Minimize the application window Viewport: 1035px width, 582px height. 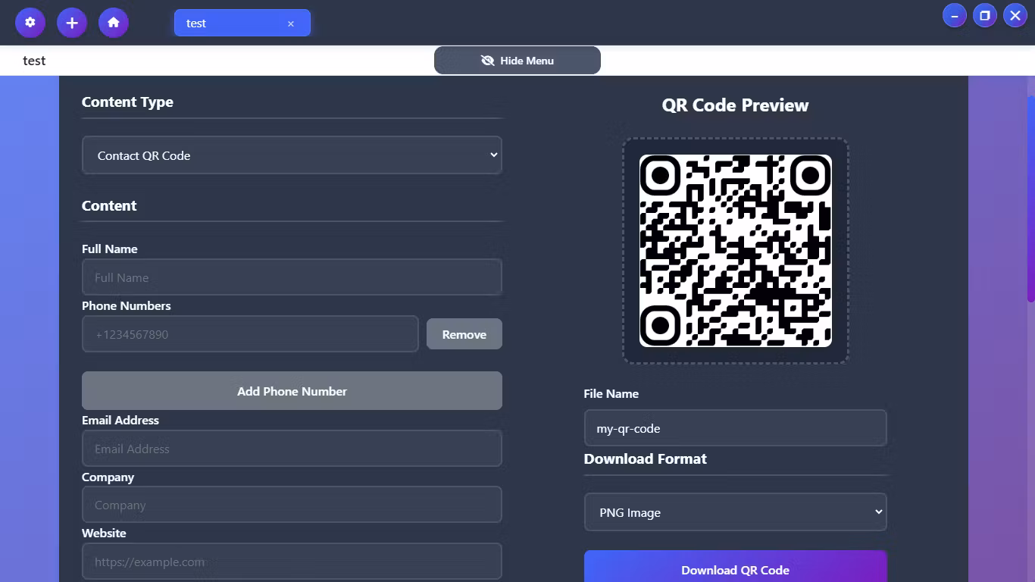coord(955,15)
